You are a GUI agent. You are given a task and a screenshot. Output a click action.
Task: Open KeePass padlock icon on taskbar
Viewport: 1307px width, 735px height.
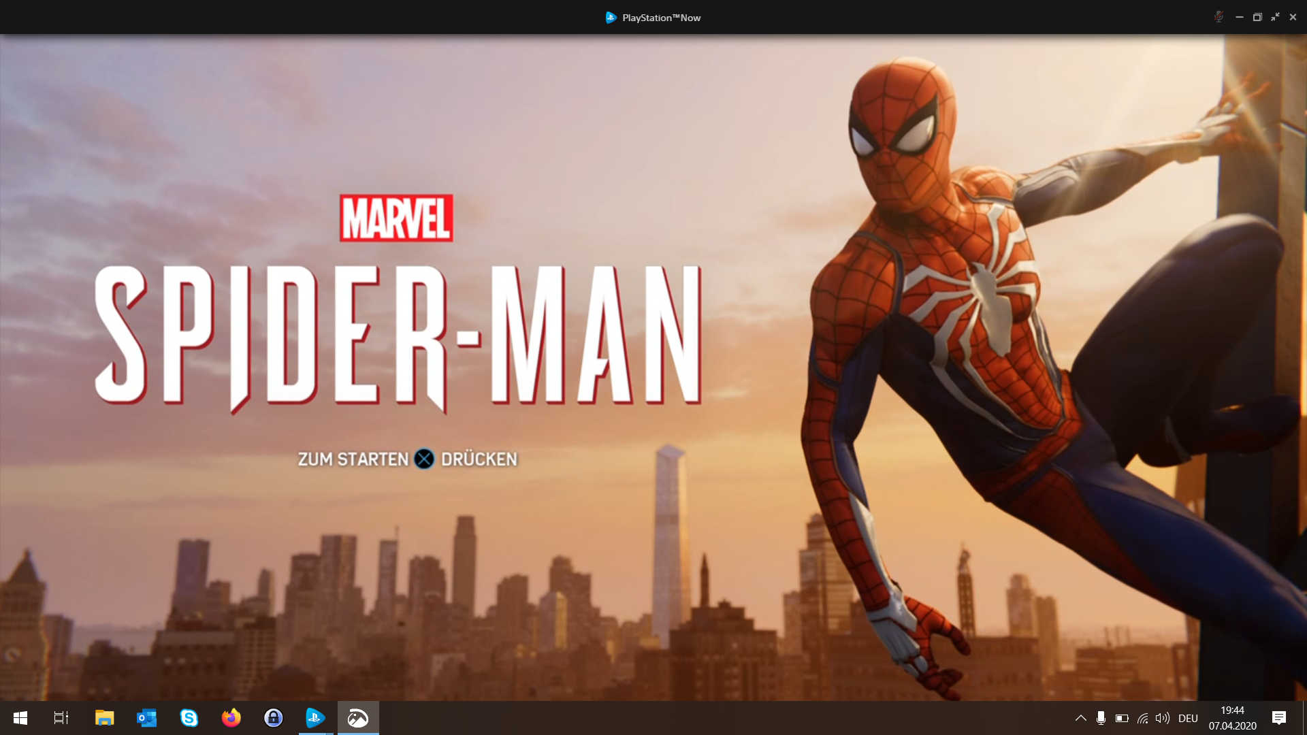click(274, 717)
